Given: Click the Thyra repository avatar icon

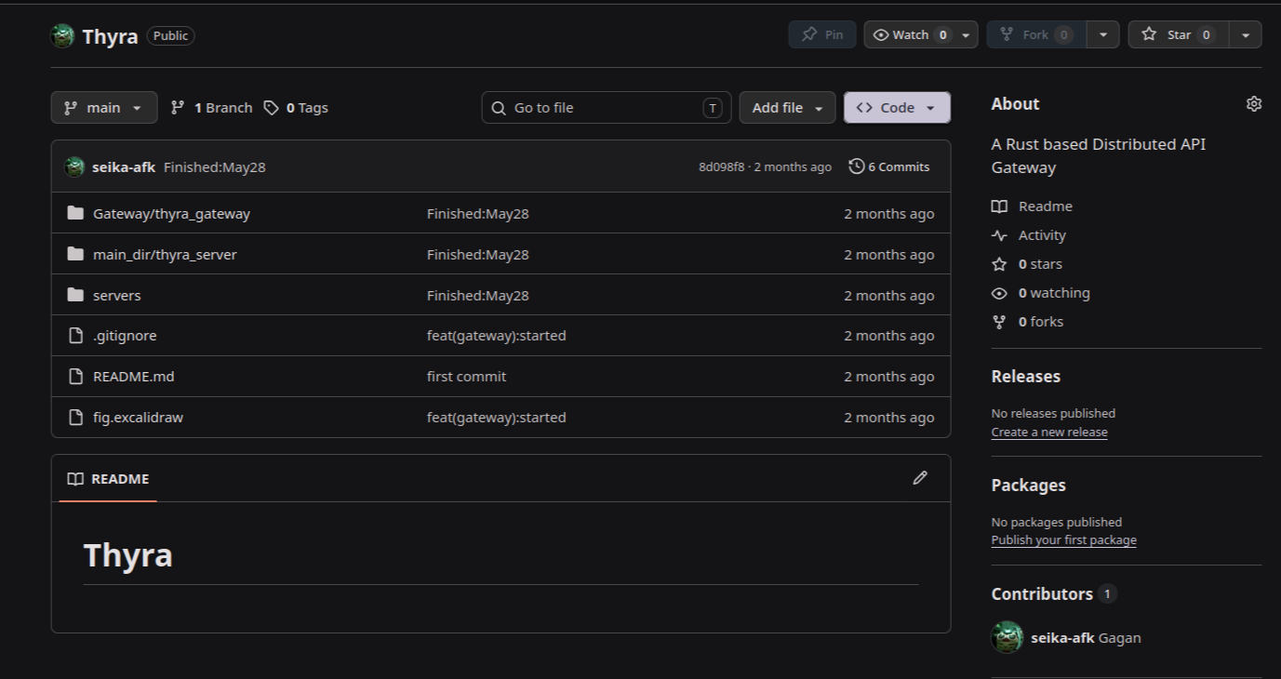Looking at the screenshot, I should (x=62, y=35).
